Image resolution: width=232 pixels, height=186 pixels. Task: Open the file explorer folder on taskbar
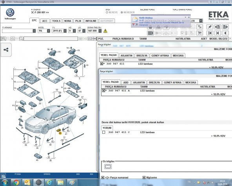click(x=60, y=182)
